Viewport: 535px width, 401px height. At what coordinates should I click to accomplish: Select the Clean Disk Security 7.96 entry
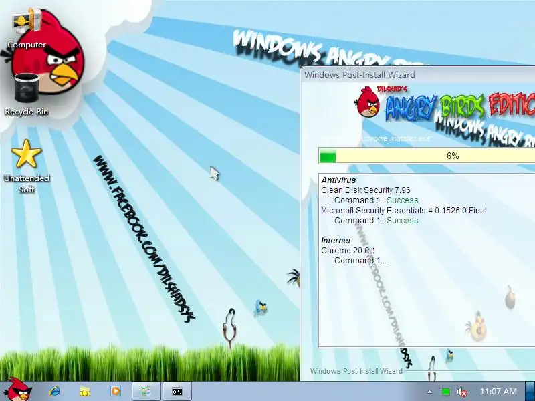[365, 190]
